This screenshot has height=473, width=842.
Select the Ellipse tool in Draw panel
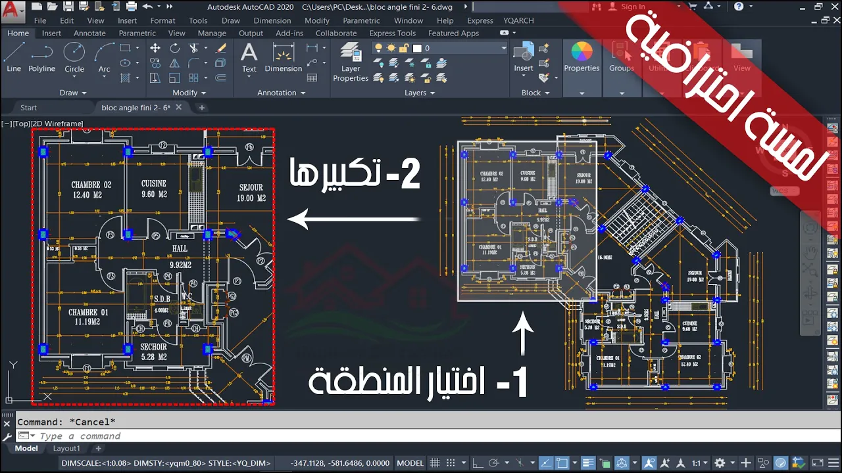pyautogui.click(x=125, y=63)
